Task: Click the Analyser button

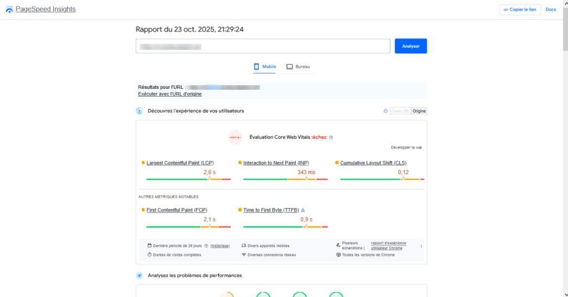Action: [411, 46]
